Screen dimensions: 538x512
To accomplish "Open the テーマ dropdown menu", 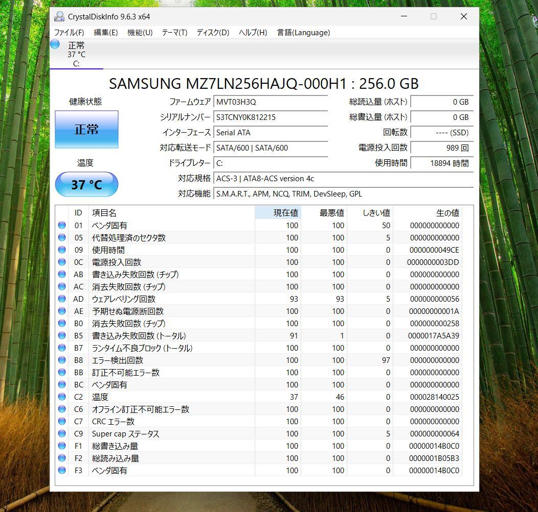I will point(174,32).
